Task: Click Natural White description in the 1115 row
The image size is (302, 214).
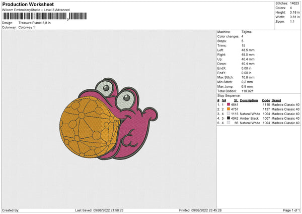Action: [250, 114]
